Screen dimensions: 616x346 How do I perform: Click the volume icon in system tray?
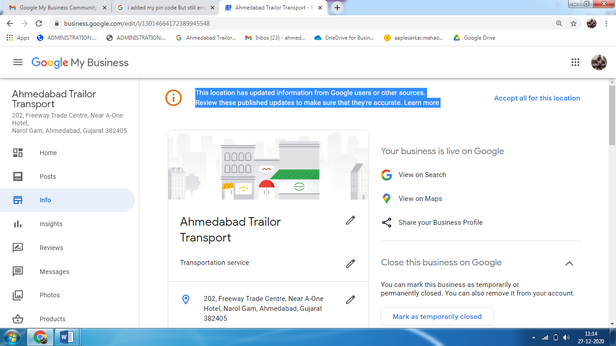[x=566, y=337]
